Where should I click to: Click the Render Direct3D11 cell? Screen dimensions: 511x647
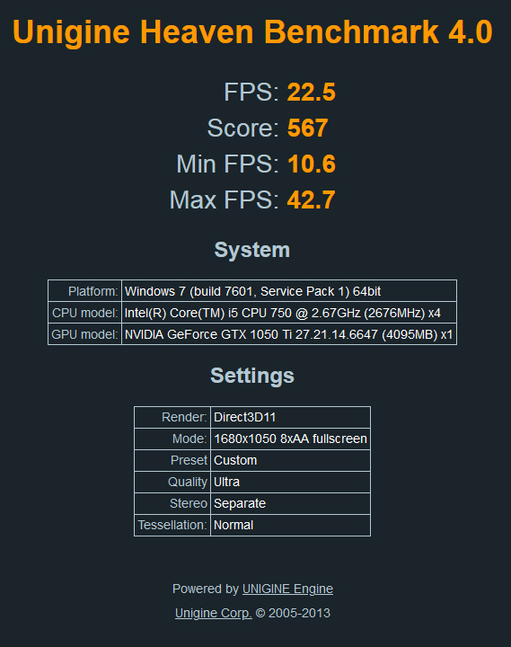click(x=290, y=417)
